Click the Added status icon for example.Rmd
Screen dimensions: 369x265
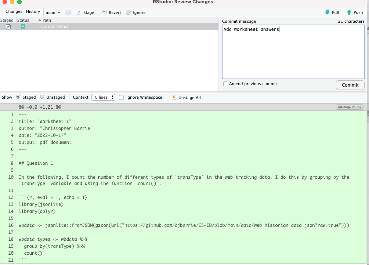point(23,26)
